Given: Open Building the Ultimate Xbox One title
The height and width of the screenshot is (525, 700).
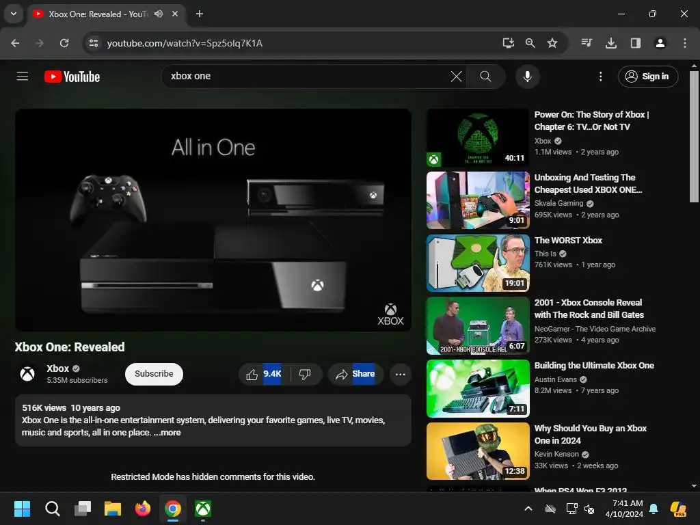Looking at the screenshot, I should point(594,365).
